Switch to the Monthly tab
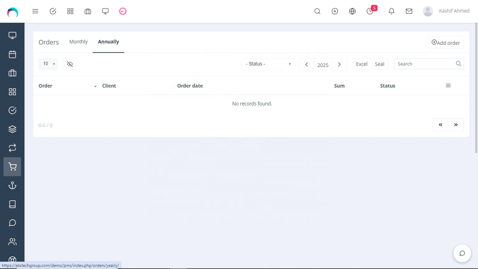The height and width of the screenshot is (269, 478). [x=78, y=42]
